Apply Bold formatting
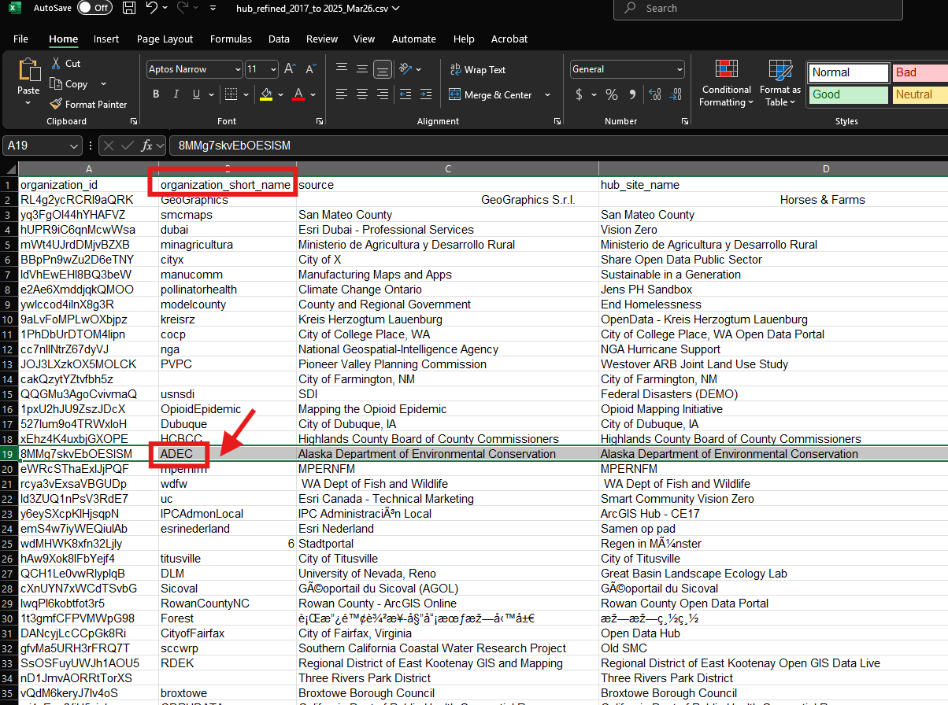Screen dimensions: 948x705 (156, 94)
